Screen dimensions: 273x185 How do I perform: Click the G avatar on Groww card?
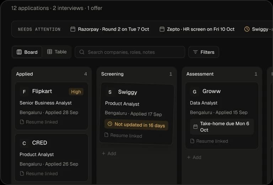point(194,92)
